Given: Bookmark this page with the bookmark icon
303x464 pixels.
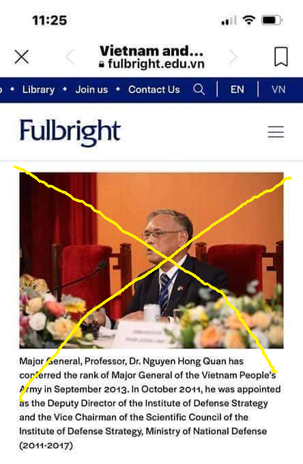Looking at the screenshot, I should 281,57.
